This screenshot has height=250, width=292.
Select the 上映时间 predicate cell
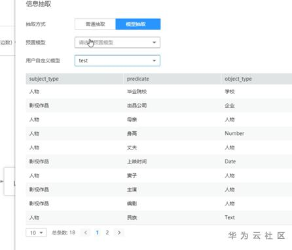point(137,161)
